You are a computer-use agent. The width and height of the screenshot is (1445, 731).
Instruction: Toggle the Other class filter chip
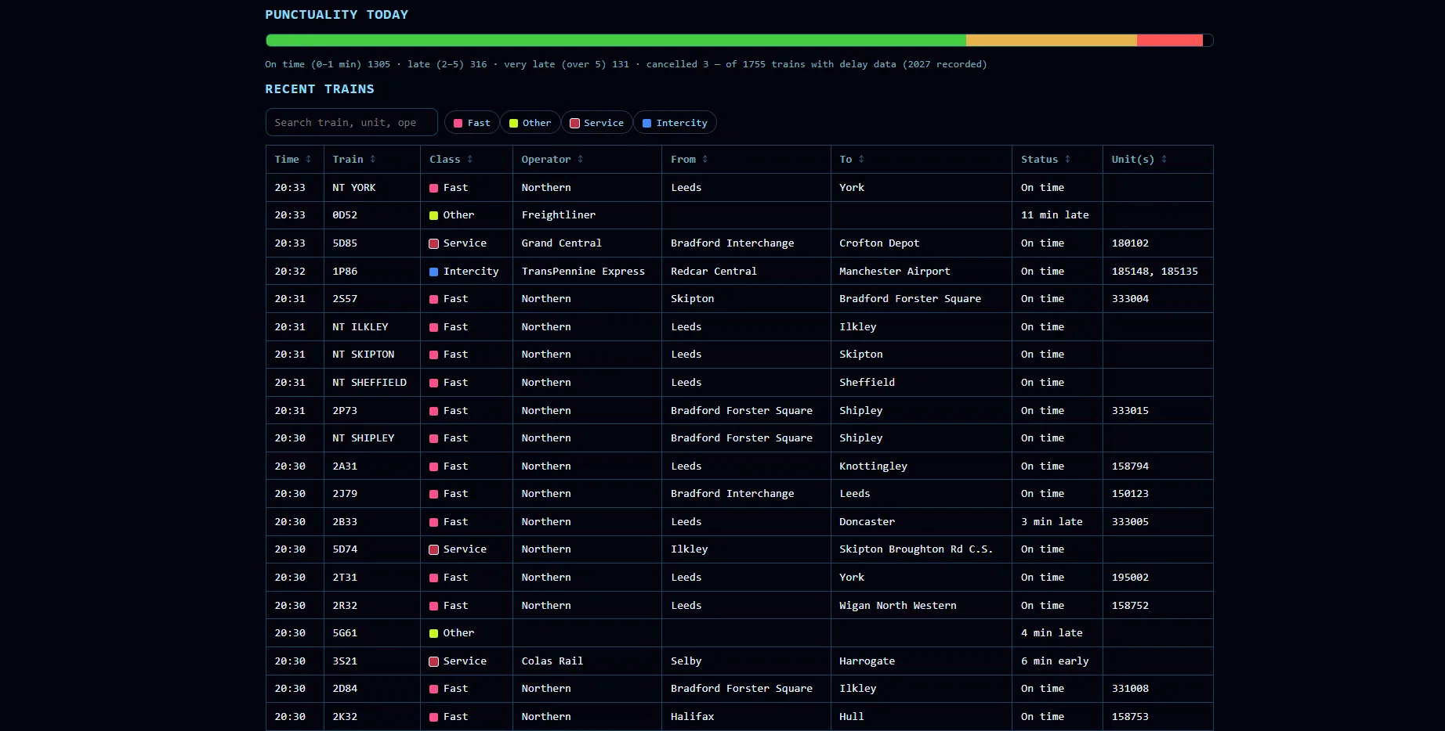coord(531,123)
